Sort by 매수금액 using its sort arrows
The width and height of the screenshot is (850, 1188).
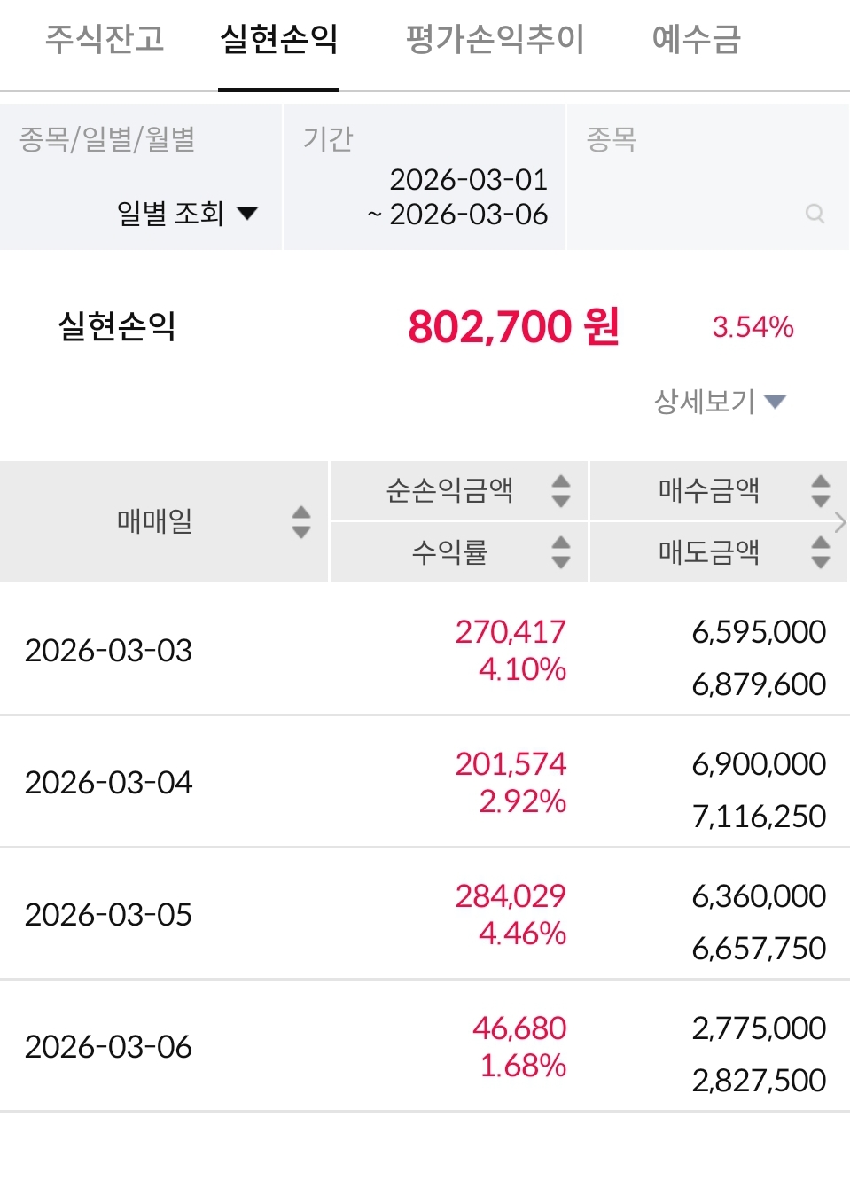pyautogui.click(x=821, y=490)
